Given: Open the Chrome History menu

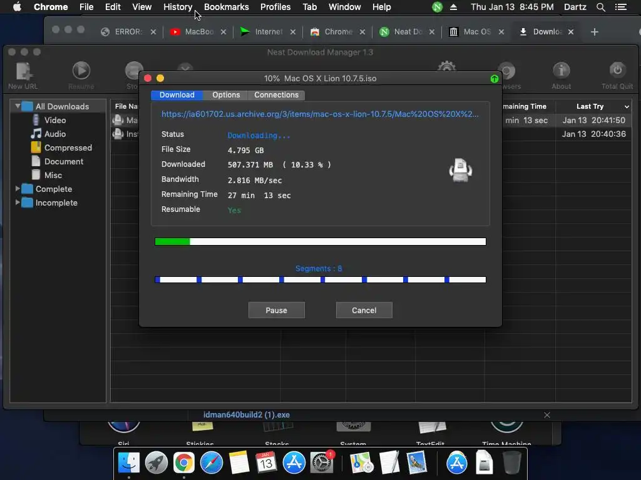Looking at the screenshot, I should [x=178, y=7].
